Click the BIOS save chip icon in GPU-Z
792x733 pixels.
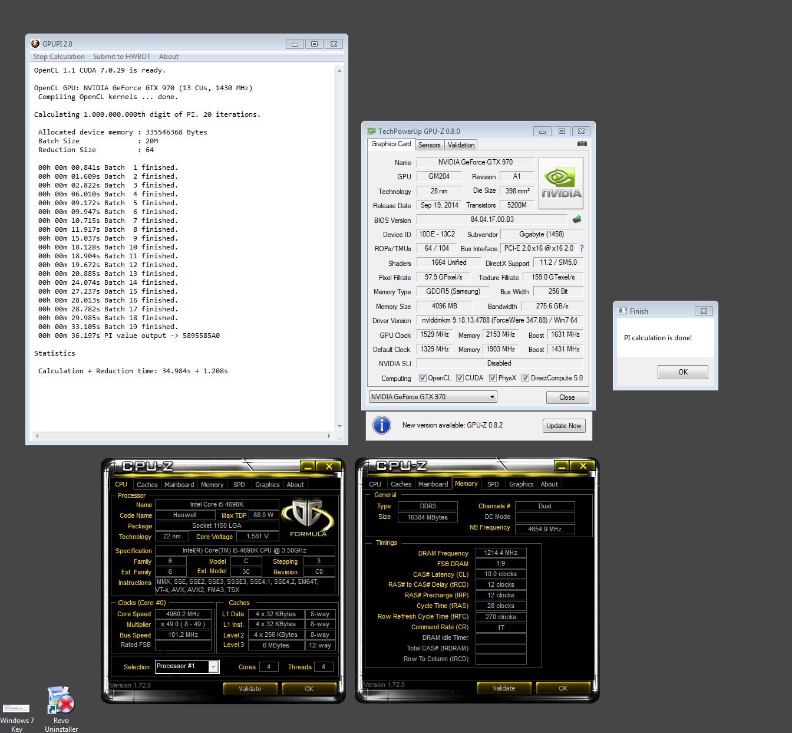(577, 219)
